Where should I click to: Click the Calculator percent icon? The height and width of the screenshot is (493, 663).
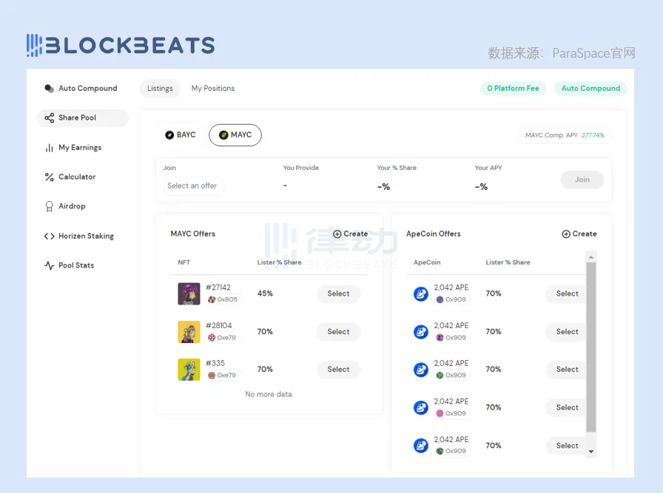[49, 177]
